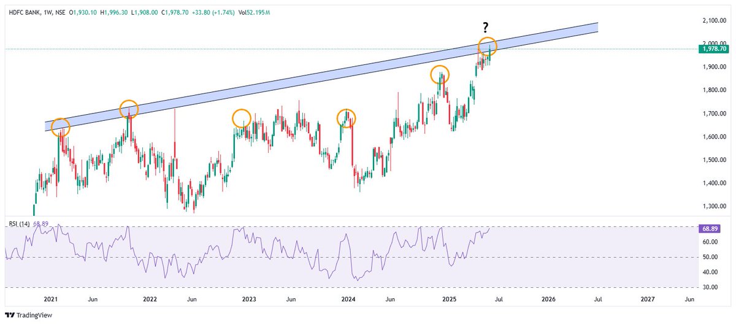
Task: Click the Jun label between 2021 and 2022
Action: [93, 299]
